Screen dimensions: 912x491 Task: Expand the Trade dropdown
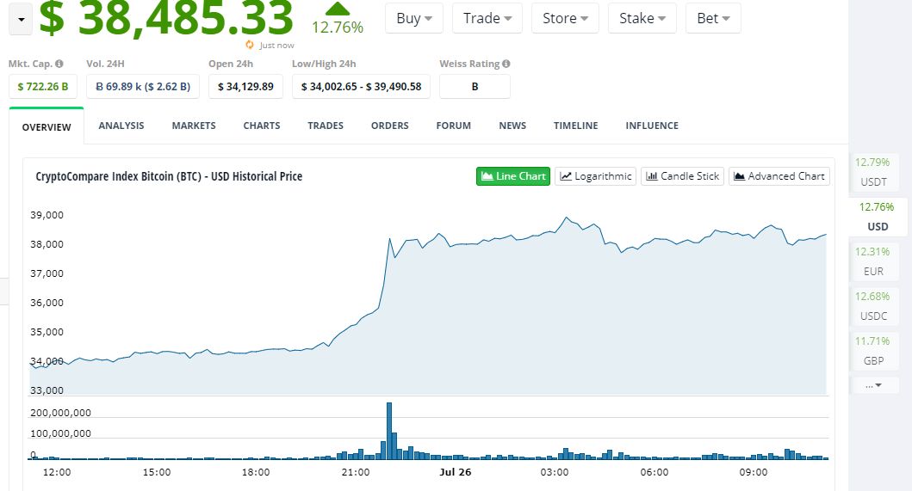click(487, 18)
